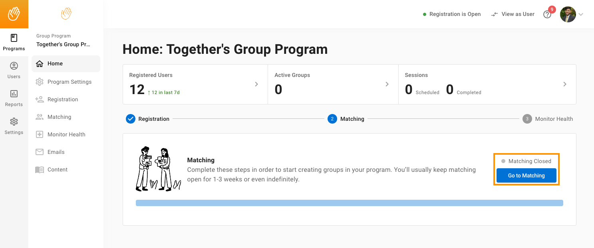This screenshot has width=594, height=248.
Task: Click the Sessions Completed label
Action: tap(469, 93)
